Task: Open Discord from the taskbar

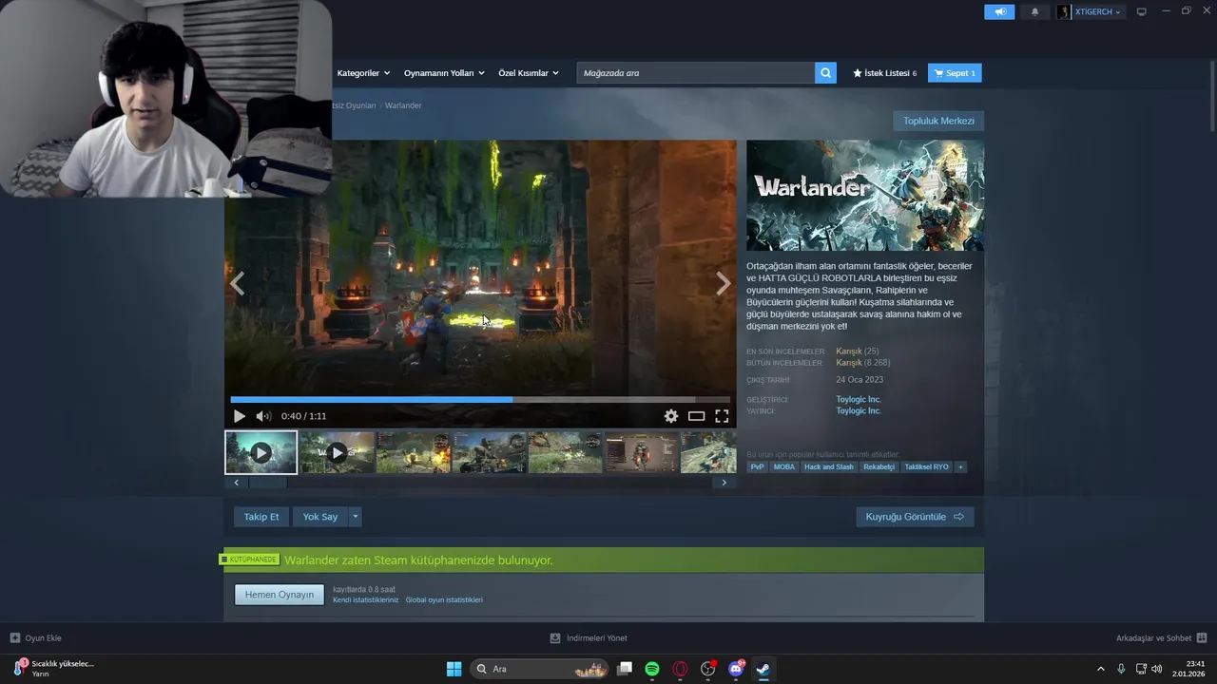Action: [736, 669]
